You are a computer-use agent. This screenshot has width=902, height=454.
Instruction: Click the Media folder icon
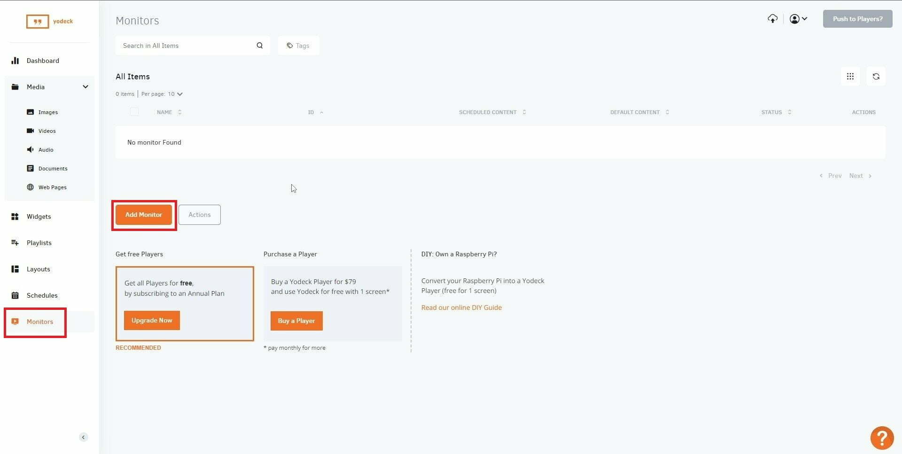coord(15,87)
